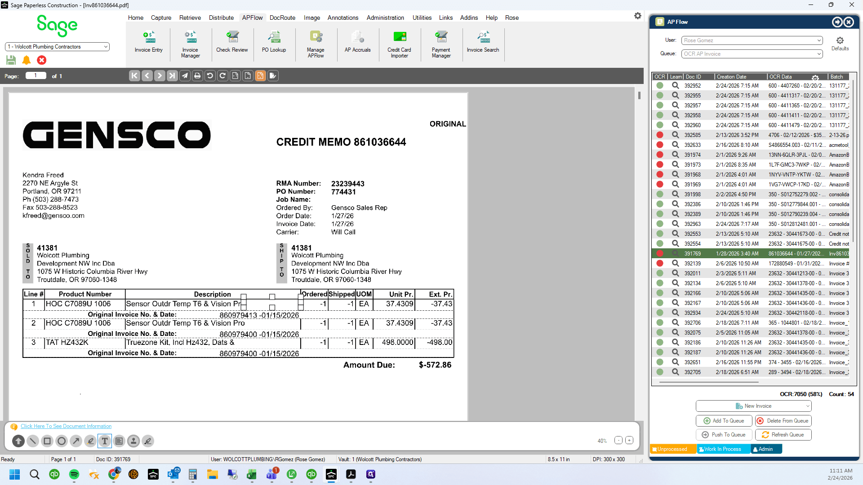Go to next page arrow
The height and width of the screenshot is (485, 863).
tap(160, 76)
